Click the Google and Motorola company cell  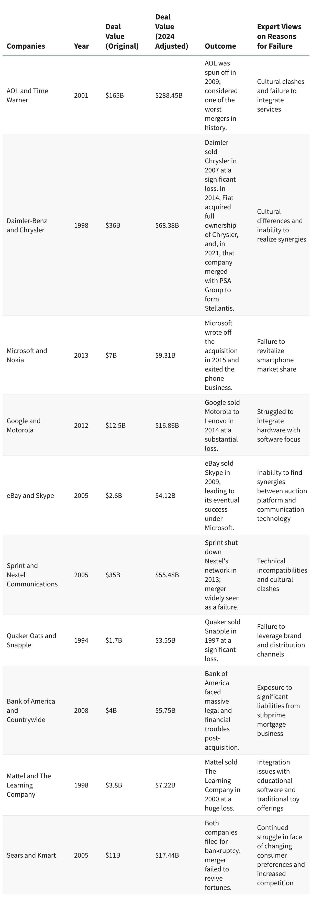(23, 425)
